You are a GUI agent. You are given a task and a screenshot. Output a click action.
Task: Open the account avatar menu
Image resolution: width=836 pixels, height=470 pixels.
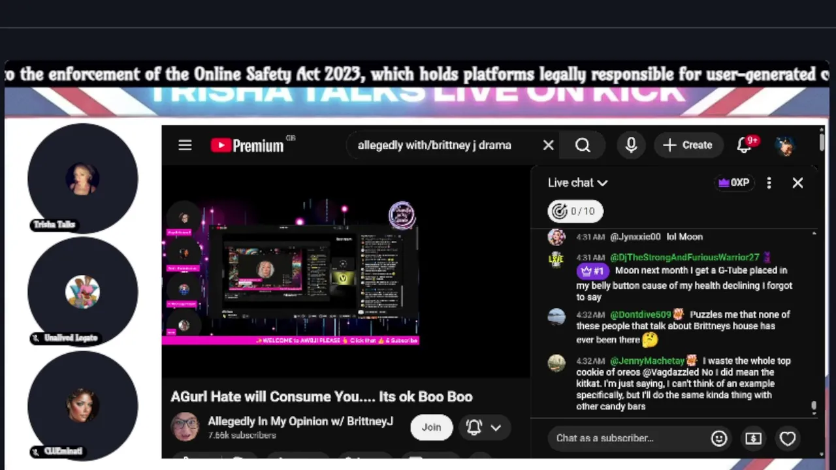pyautogui.click(x=786, y=145)
